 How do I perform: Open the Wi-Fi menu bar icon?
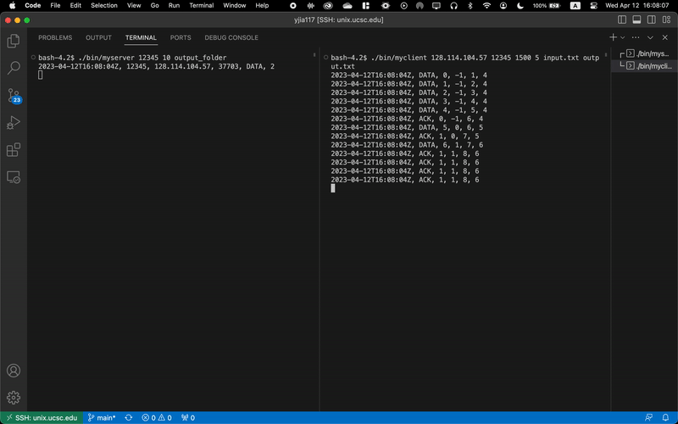pos(486,6)
